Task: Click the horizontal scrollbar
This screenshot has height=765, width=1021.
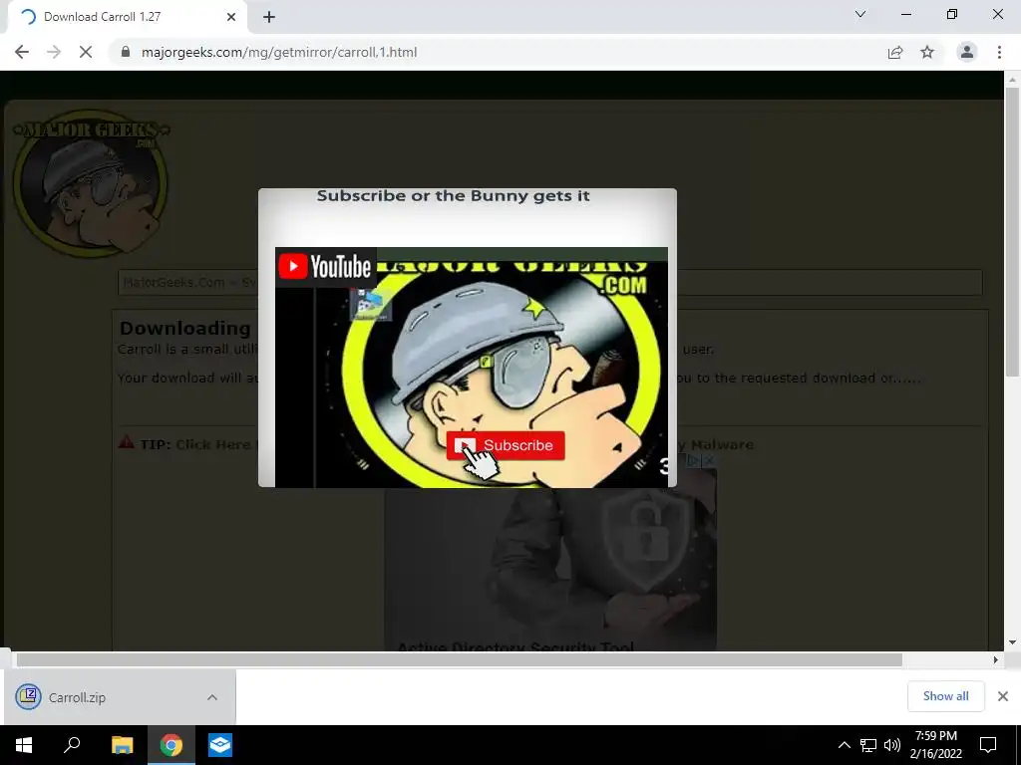Action: point(459,660)
